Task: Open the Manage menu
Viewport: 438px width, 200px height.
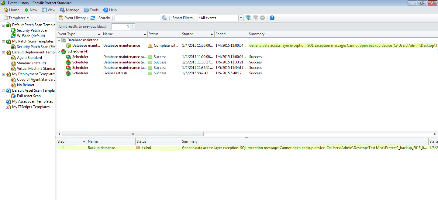Action: tap(70, 10)
